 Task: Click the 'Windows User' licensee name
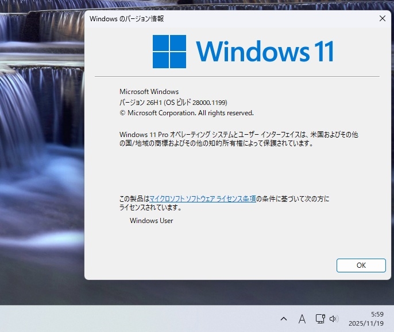[x=151, y=221]
